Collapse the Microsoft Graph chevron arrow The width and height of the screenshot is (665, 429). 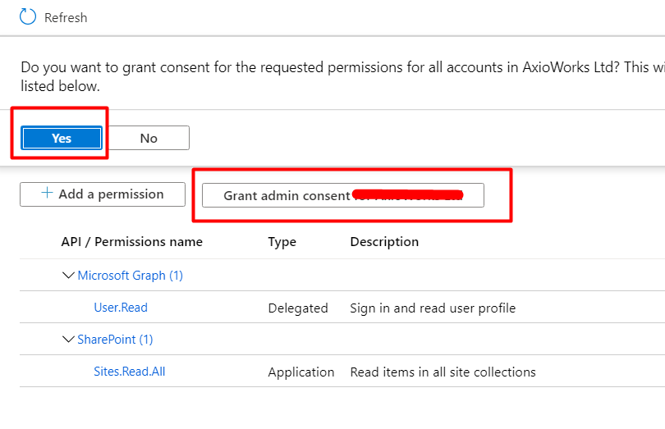68,276
